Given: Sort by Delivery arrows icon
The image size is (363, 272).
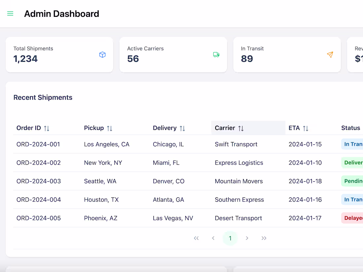Looking at the screenshot, I should pyautogui.click(x=182, y=128).
